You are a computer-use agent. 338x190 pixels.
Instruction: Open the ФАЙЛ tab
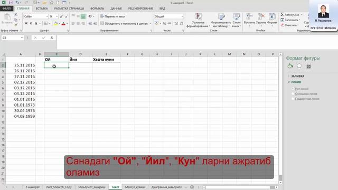pos(6,8)
